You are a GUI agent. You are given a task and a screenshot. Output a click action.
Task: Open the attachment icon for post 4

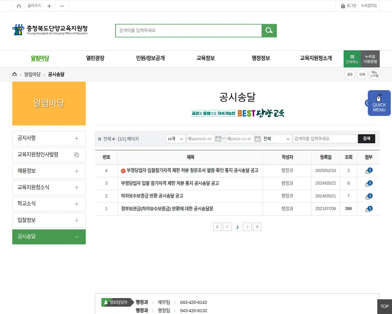[368, 171]
